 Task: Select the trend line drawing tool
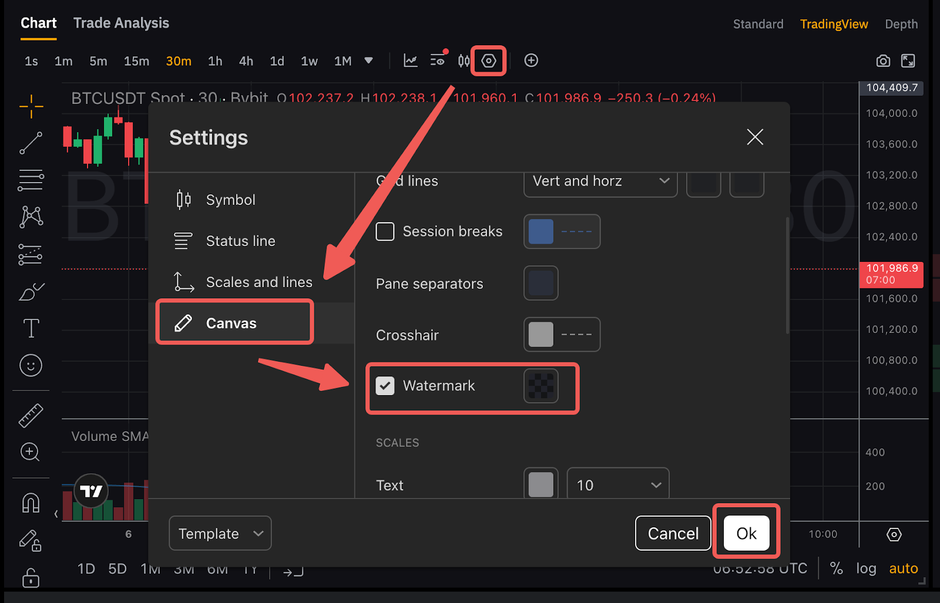pos(31,143)
